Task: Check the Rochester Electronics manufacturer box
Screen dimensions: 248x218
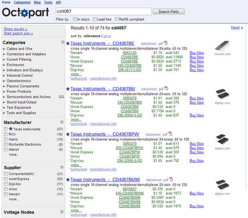Action: pos(6,144)
